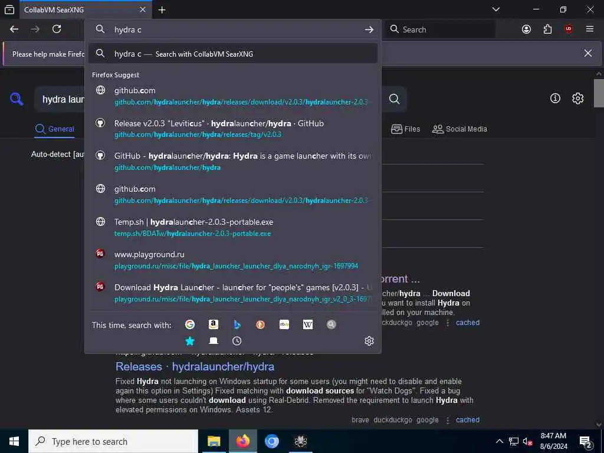Image resolution: width=604 pixels, height=453 pixels.
Task: Open the octopus-logo app on the taskbar
Action: [x=300, y=441]
